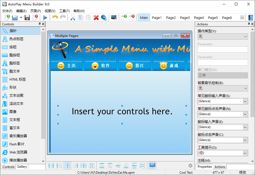Switch to the Gallery tab
Image resolution: width=255 pixels, height=175 pixels.
[x=22, y=167]
